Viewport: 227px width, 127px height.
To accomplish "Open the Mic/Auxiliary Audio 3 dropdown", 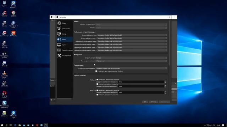I will [x=132, y=47].
